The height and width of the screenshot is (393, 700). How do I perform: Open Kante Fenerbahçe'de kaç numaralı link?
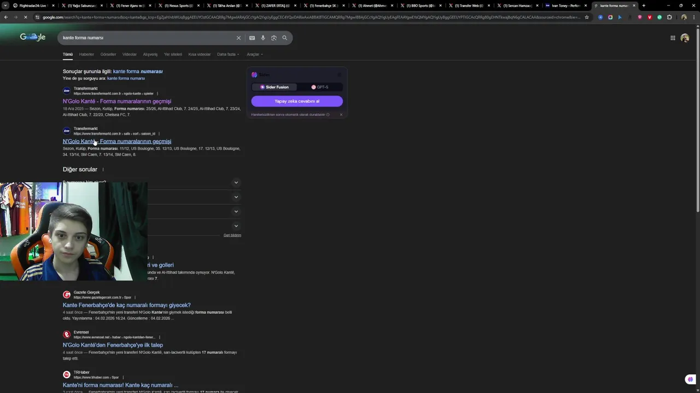tap(127, 305)
